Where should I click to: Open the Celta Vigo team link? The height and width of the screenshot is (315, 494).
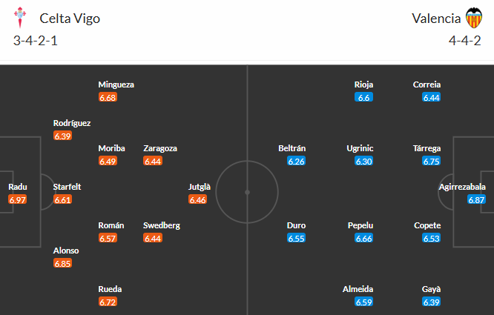[x=70, y=19]
